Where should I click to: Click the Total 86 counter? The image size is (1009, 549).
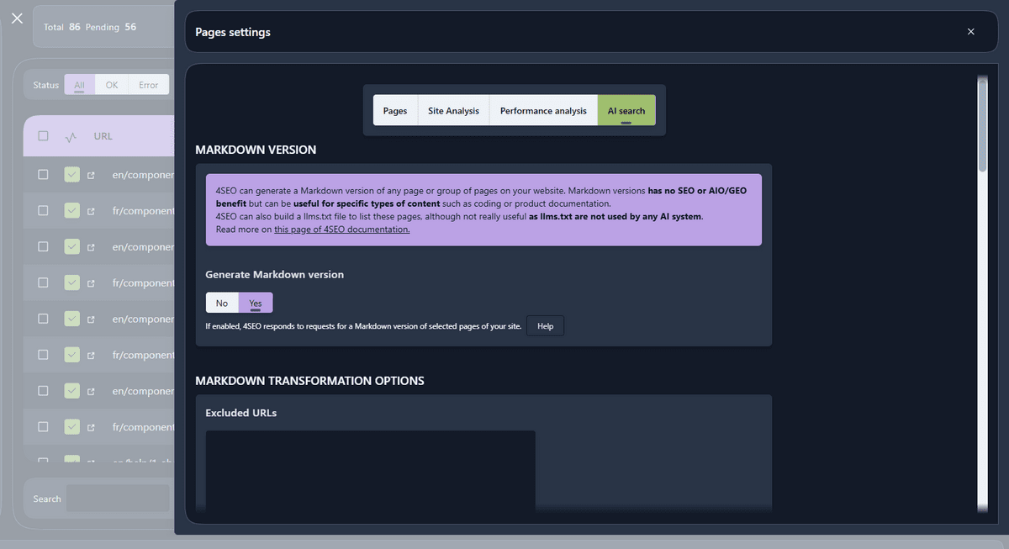point(62,27)
